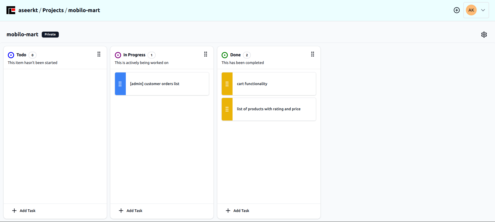Click the AK user avatar

(471, 10)
